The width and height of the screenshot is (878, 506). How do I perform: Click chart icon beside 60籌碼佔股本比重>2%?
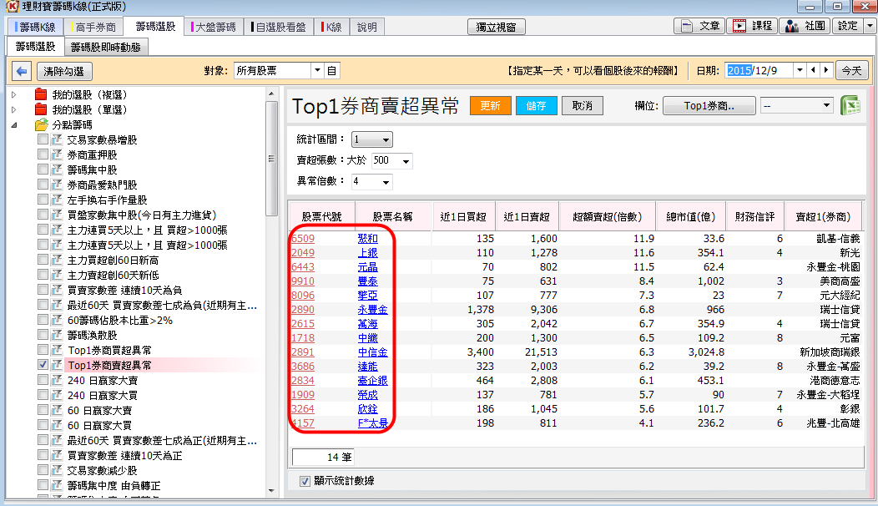(57, 320)
